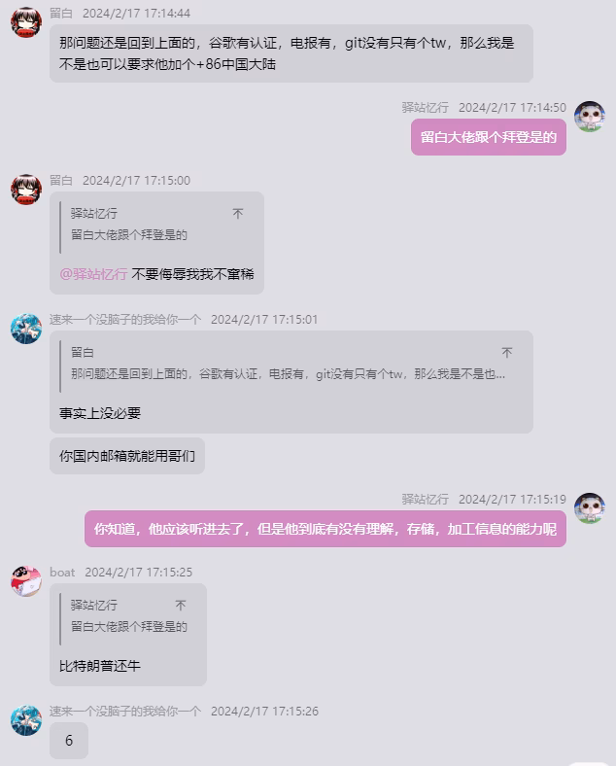Image resolution: width=616 pixels, height=766 pixels.
Task: Click 留白's avatar on the first message
Action: (x=26, y=22)
